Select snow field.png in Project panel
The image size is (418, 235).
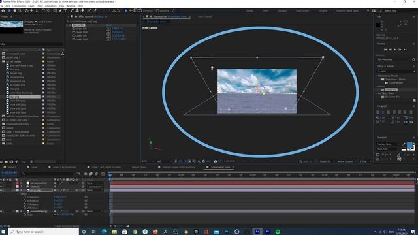click(x=17, y=101)
